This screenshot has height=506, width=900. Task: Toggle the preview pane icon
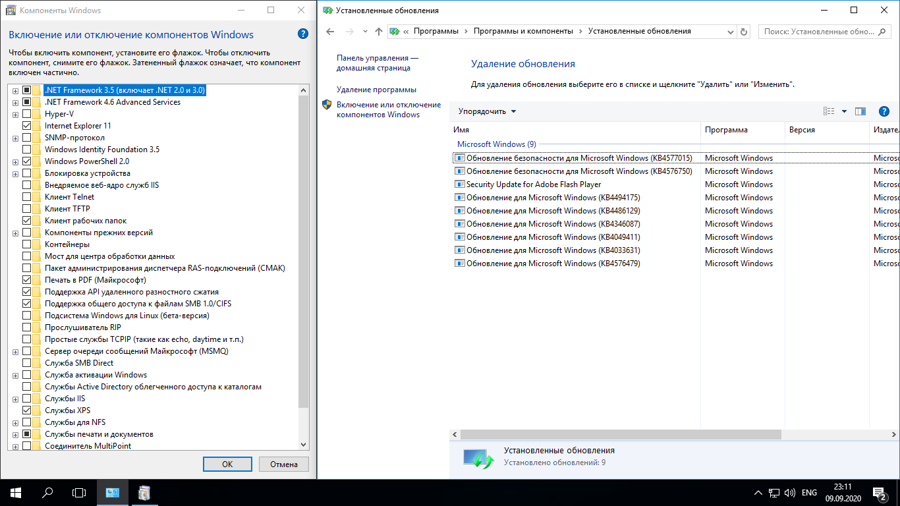pos(860,111)
